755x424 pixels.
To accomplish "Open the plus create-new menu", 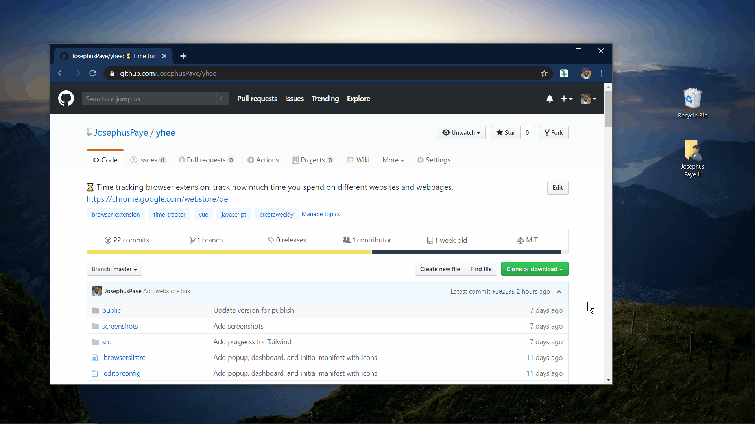I will pos(567,99).
